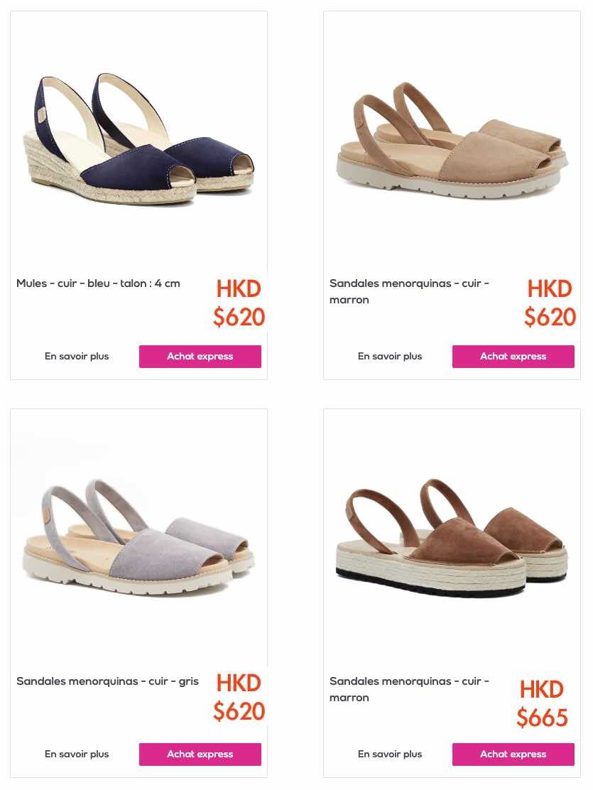Click Achat express for HKD $665 sandals
Viewport: 593px width, 790px height.
point(513,754)
